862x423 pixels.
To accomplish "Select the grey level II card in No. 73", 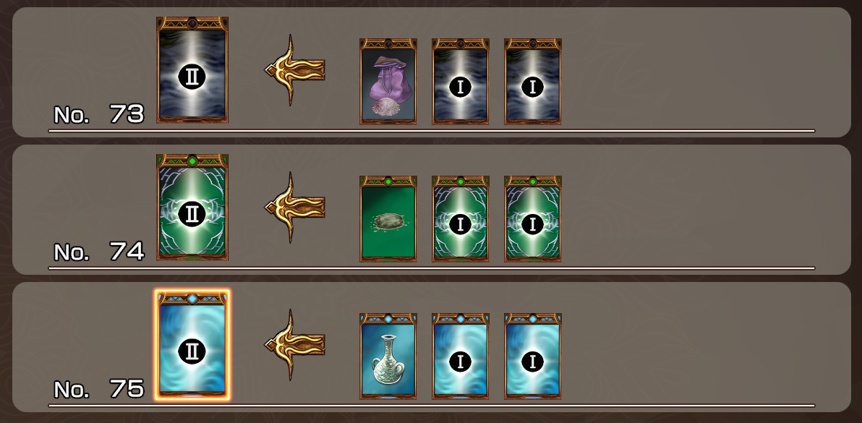I will coord(192,69).
